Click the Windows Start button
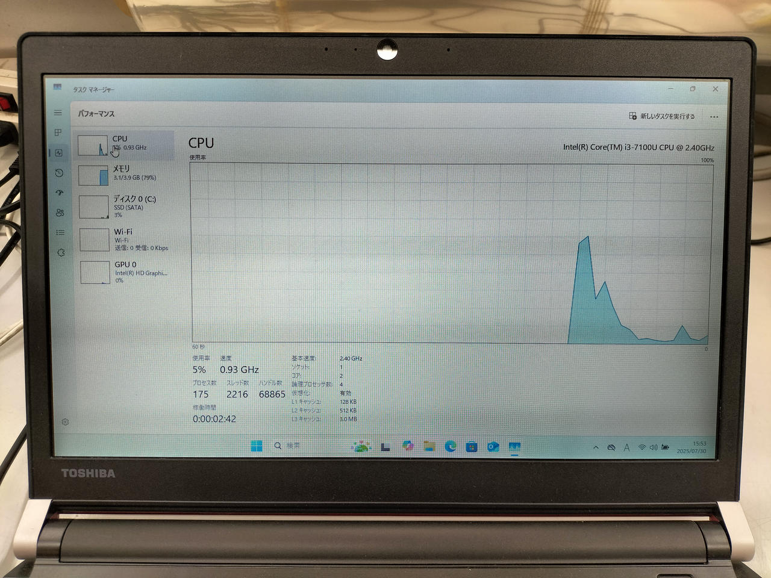 point(257,446)
